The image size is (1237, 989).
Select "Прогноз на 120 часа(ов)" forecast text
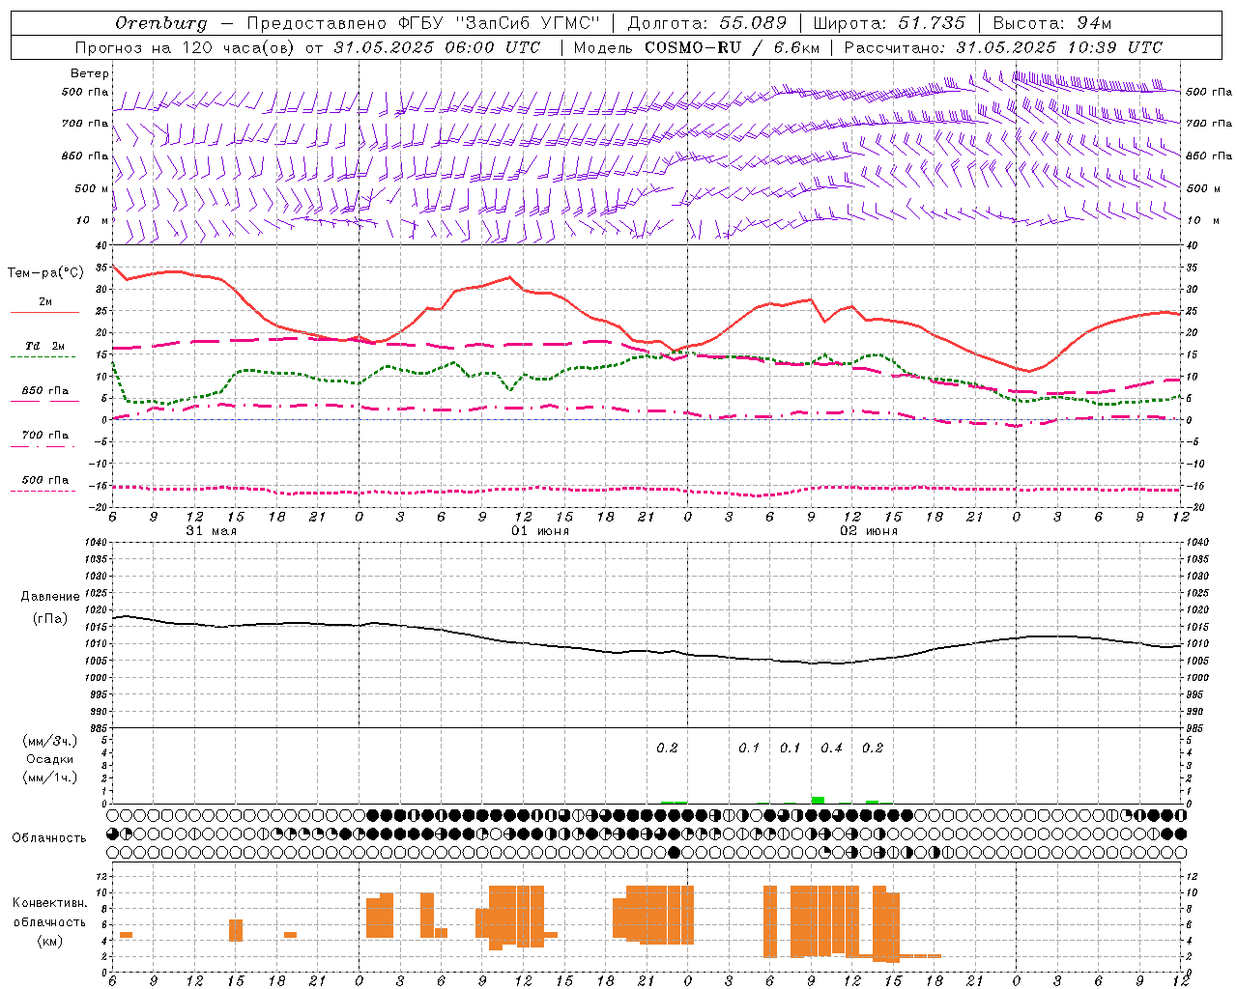(187, 47)
